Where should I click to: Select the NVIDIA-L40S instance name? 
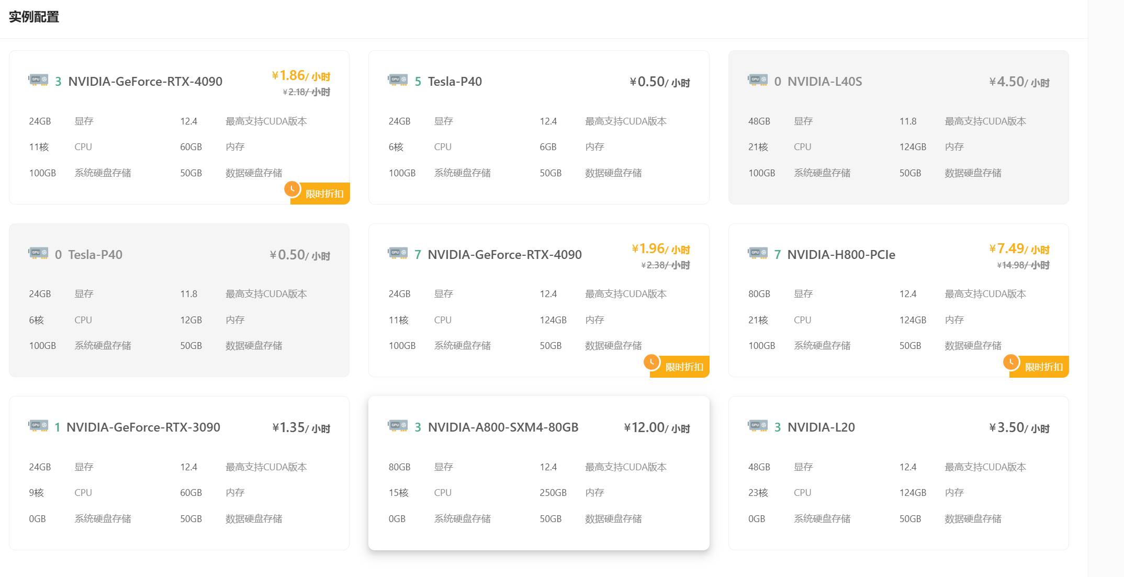click(825, 82)
